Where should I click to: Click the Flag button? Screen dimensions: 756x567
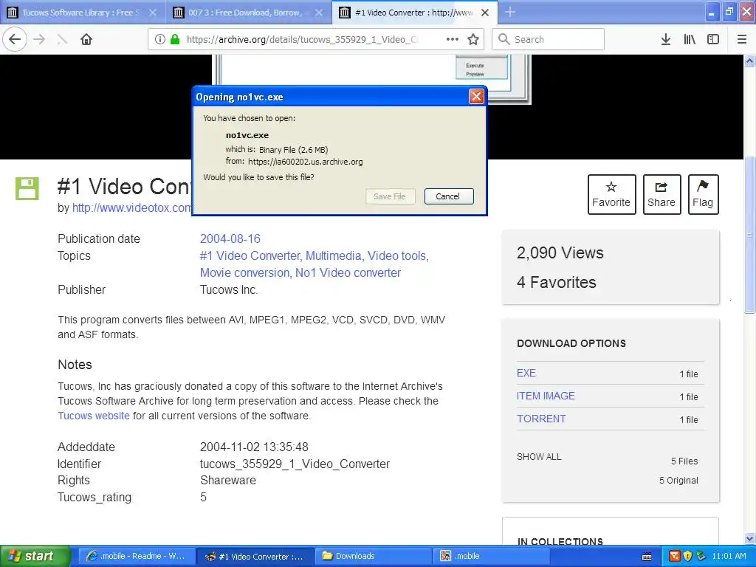(703, 194)
